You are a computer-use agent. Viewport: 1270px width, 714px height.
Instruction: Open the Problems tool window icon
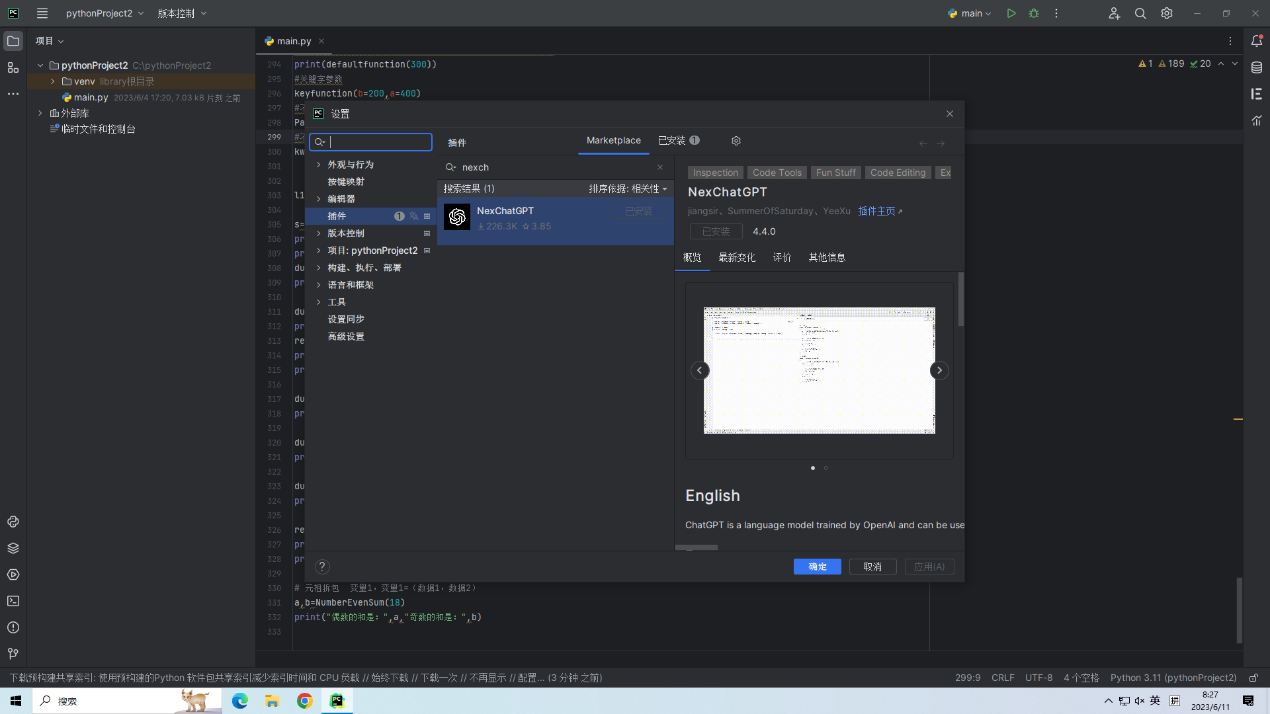(13, 627)
